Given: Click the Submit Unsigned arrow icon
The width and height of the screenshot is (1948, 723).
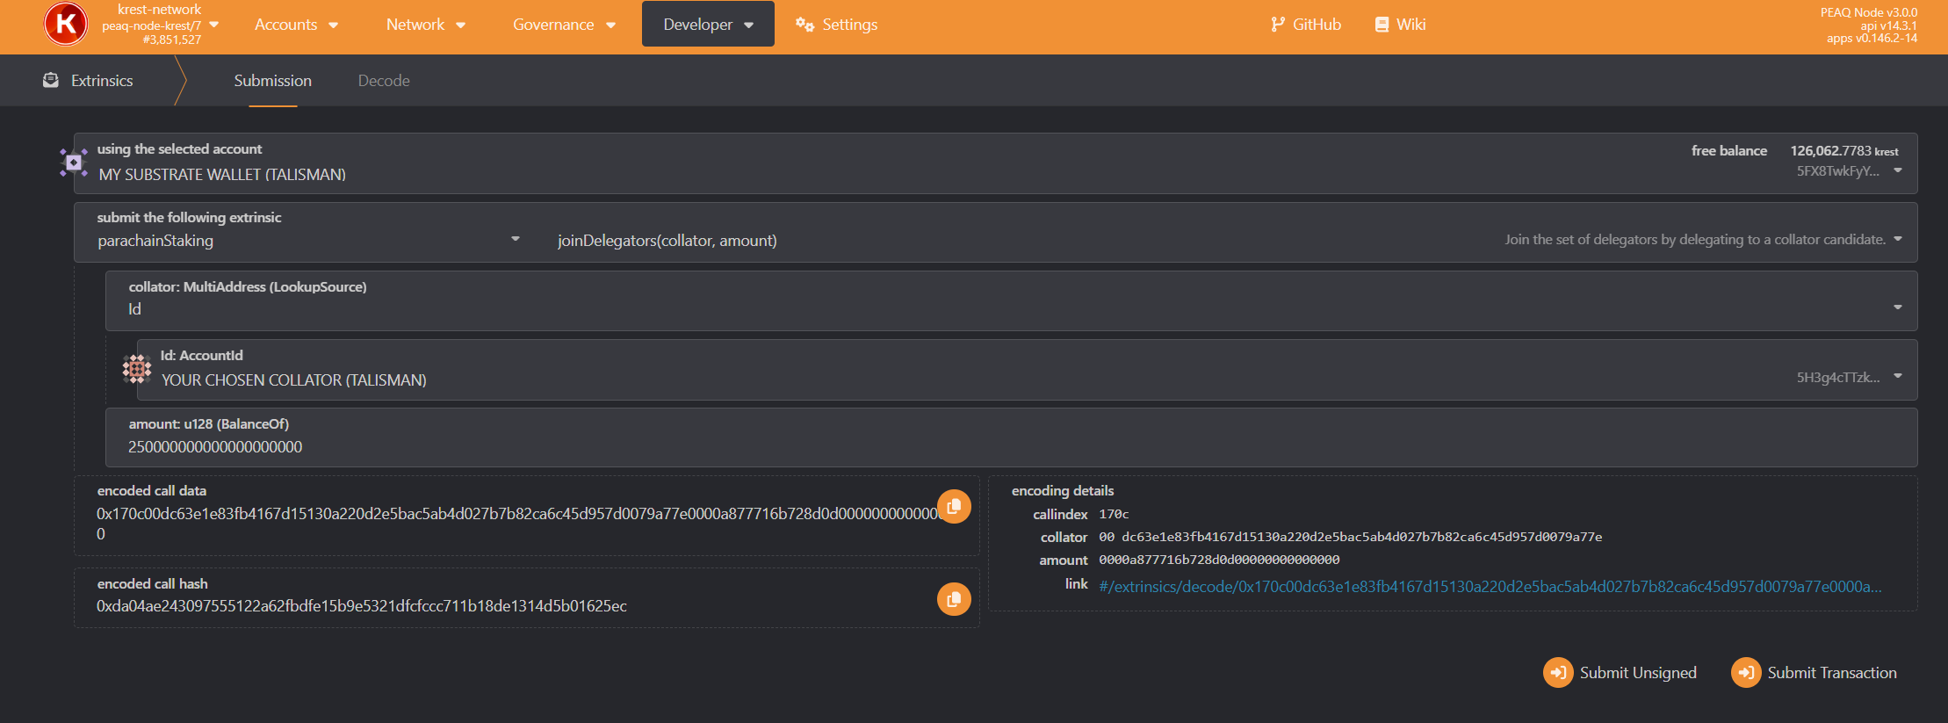Looking at the screenshot, I should 1558,673.
